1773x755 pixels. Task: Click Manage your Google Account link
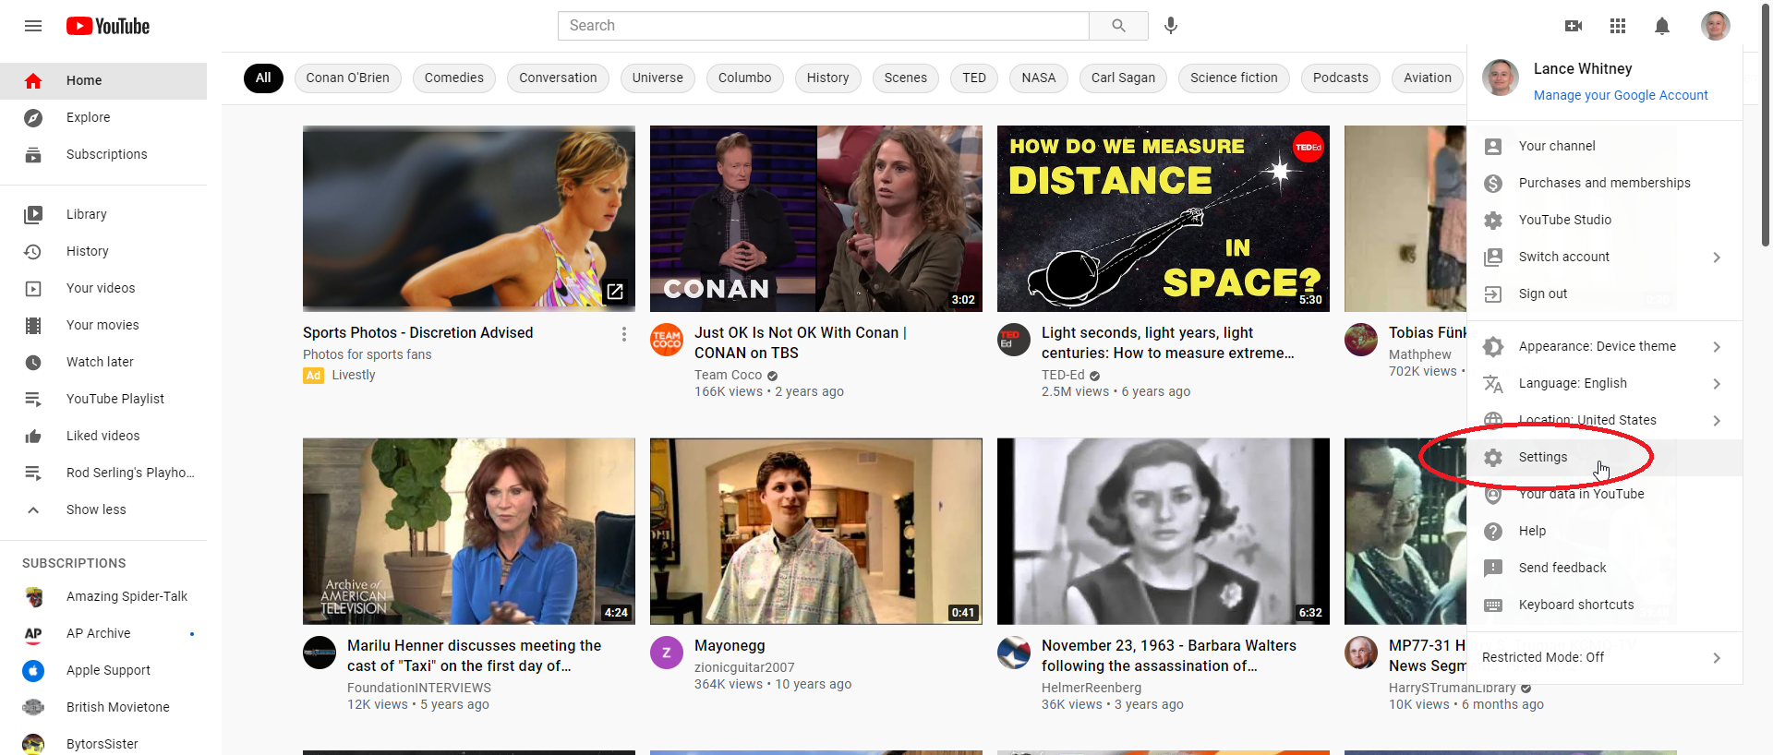pos(1621,95)
